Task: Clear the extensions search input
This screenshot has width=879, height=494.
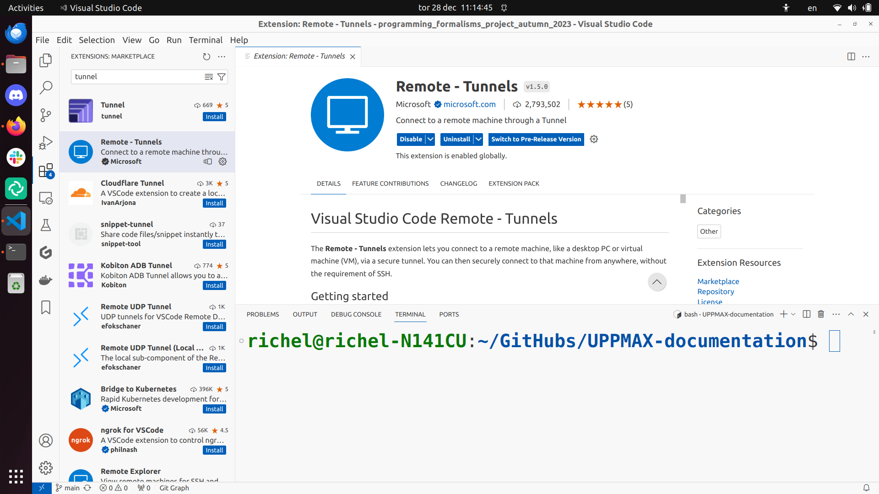Action: [209, 76]
